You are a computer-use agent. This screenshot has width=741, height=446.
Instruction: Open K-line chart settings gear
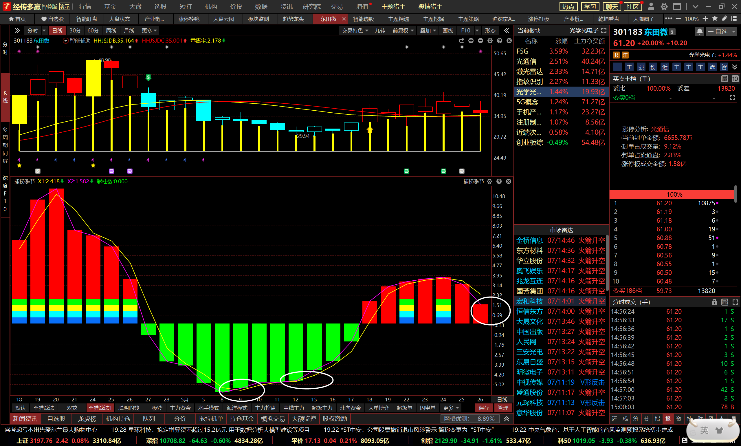pos(490,41)
